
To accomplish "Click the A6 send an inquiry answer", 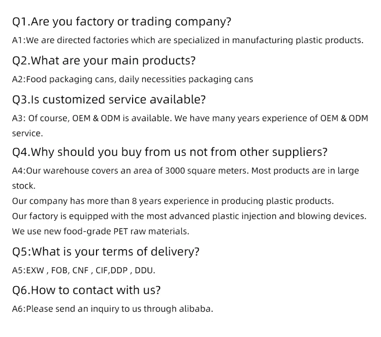I will [x=112, y=309].
